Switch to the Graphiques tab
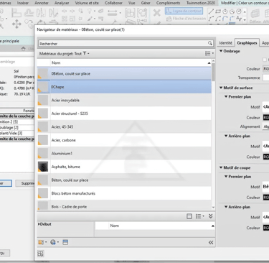Image resolution: width=269 pixels, height=263 pixels. (x=247, y=43)
